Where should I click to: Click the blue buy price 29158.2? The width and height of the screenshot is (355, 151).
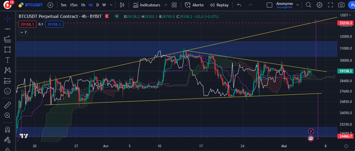point(54,24)
